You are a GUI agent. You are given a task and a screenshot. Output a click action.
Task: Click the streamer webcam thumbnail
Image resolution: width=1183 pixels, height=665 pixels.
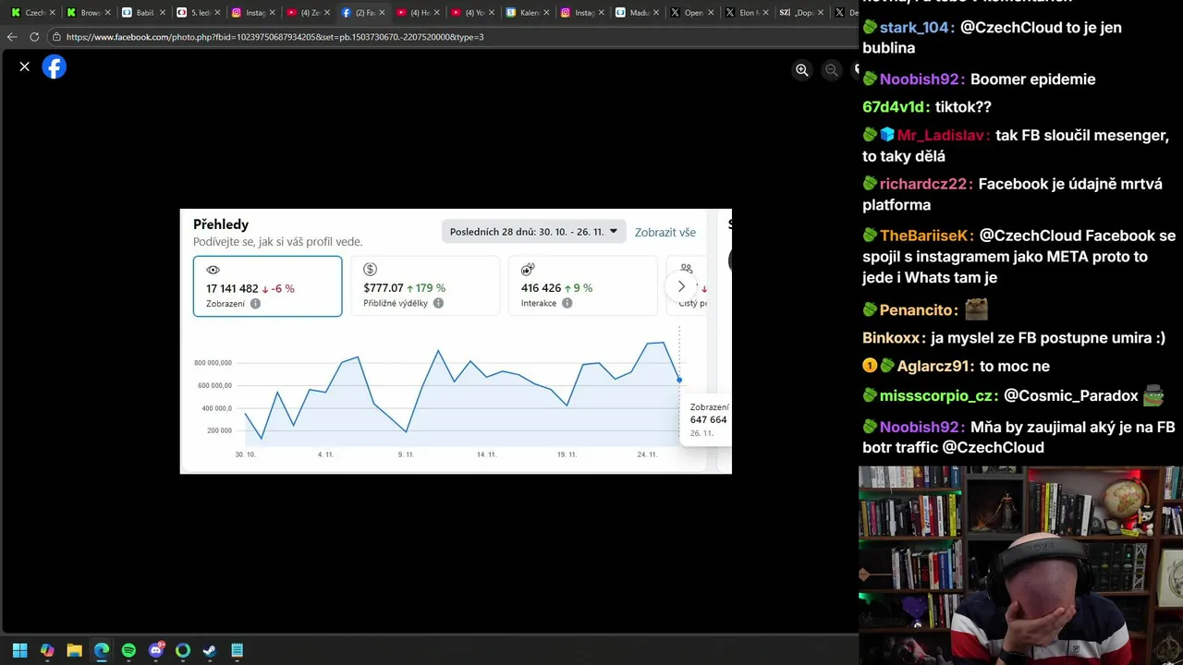[x=1020, y=565]
